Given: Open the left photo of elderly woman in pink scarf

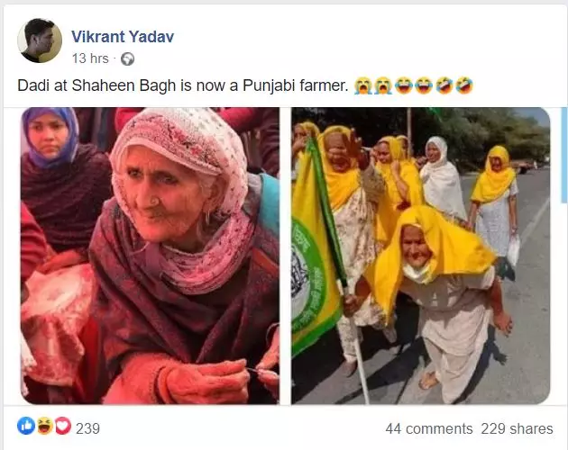Looking at the screenshot, I should (150, 256).
